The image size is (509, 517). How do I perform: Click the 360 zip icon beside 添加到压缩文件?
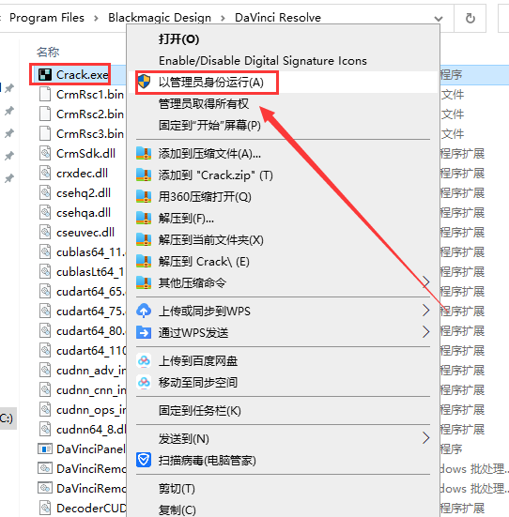click(144, 153)
